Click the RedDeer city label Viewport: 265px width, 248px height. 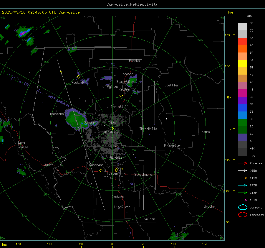125,89
